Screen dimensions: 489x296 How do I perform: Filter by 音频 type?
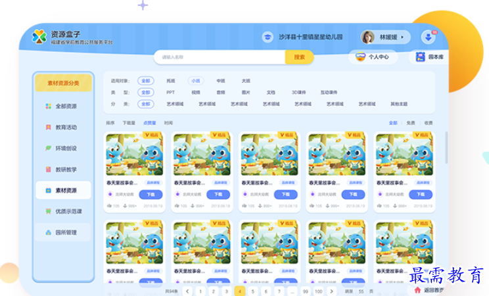pos(220,93)
